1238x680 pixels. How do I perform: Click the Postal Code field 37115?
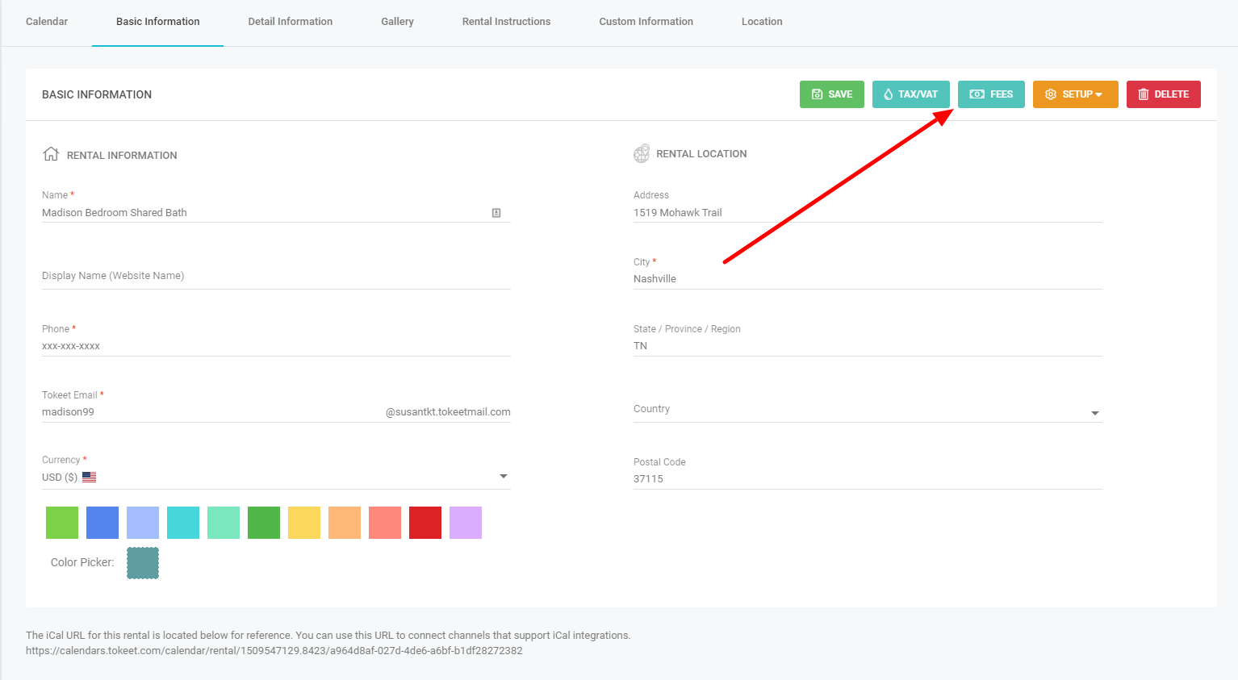coord(868,479)
